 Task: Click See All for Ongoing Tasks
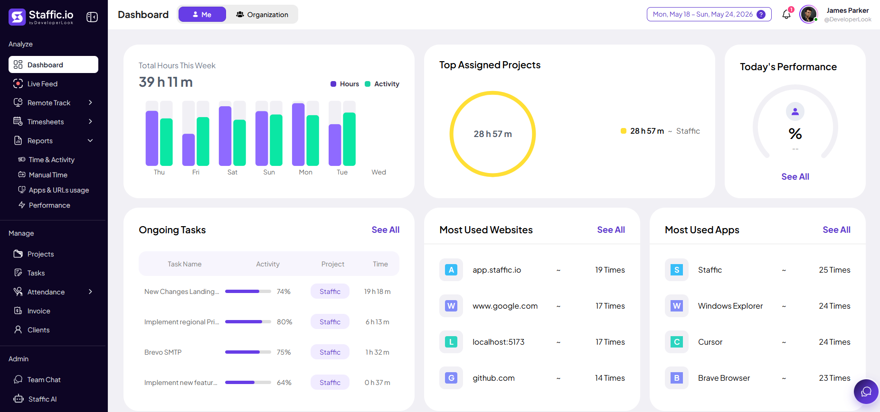click(x=385, y=229)
